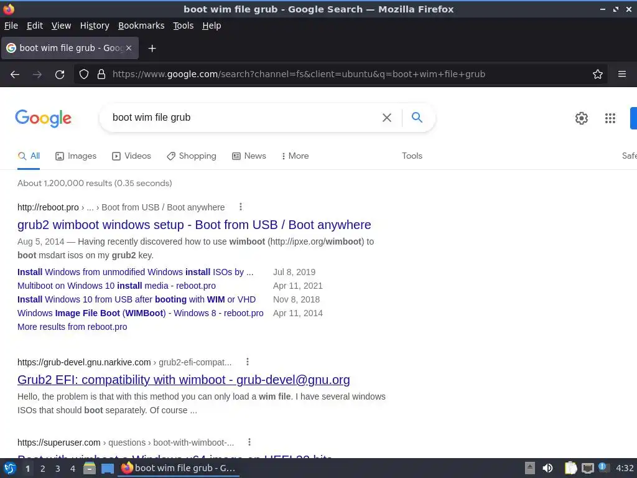
Task: Click the 'About 1,200,000 results' text
Action: (95, 184)
